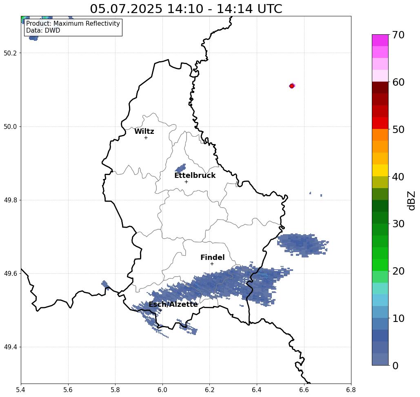Click the Findel station label
420x397 pixels.
(212, 257)
